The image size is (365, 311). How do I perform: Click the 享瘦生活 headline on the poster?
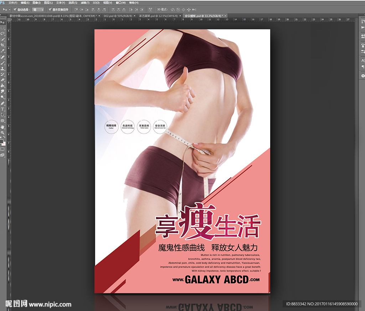coord(208,221)
